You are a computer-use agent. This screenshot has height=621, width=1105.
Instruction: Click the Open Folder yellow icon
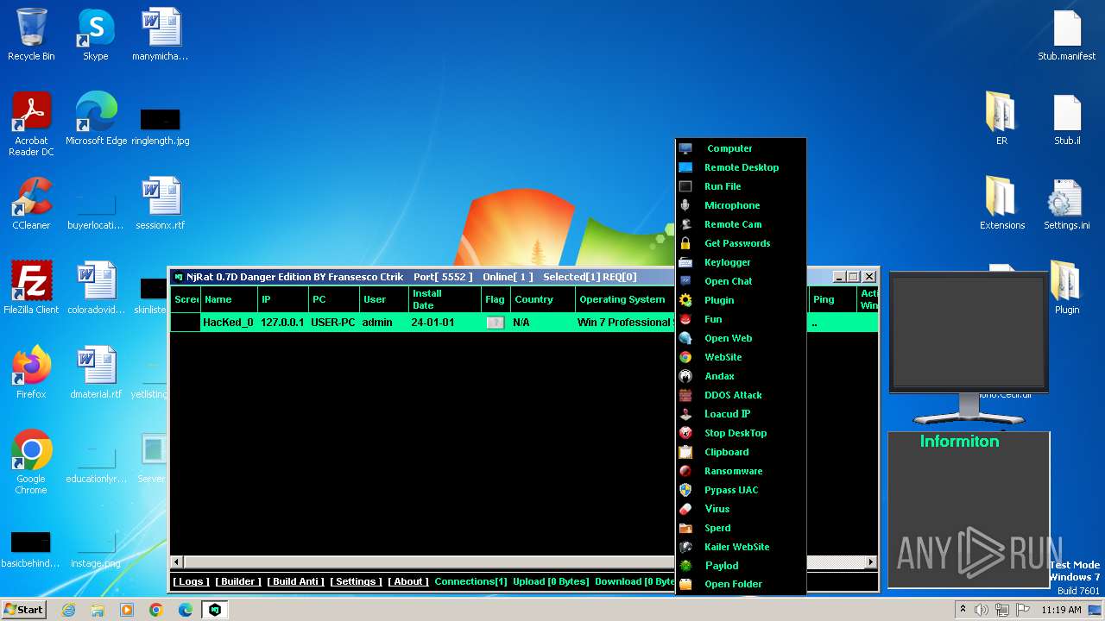(x=685, y=584)
